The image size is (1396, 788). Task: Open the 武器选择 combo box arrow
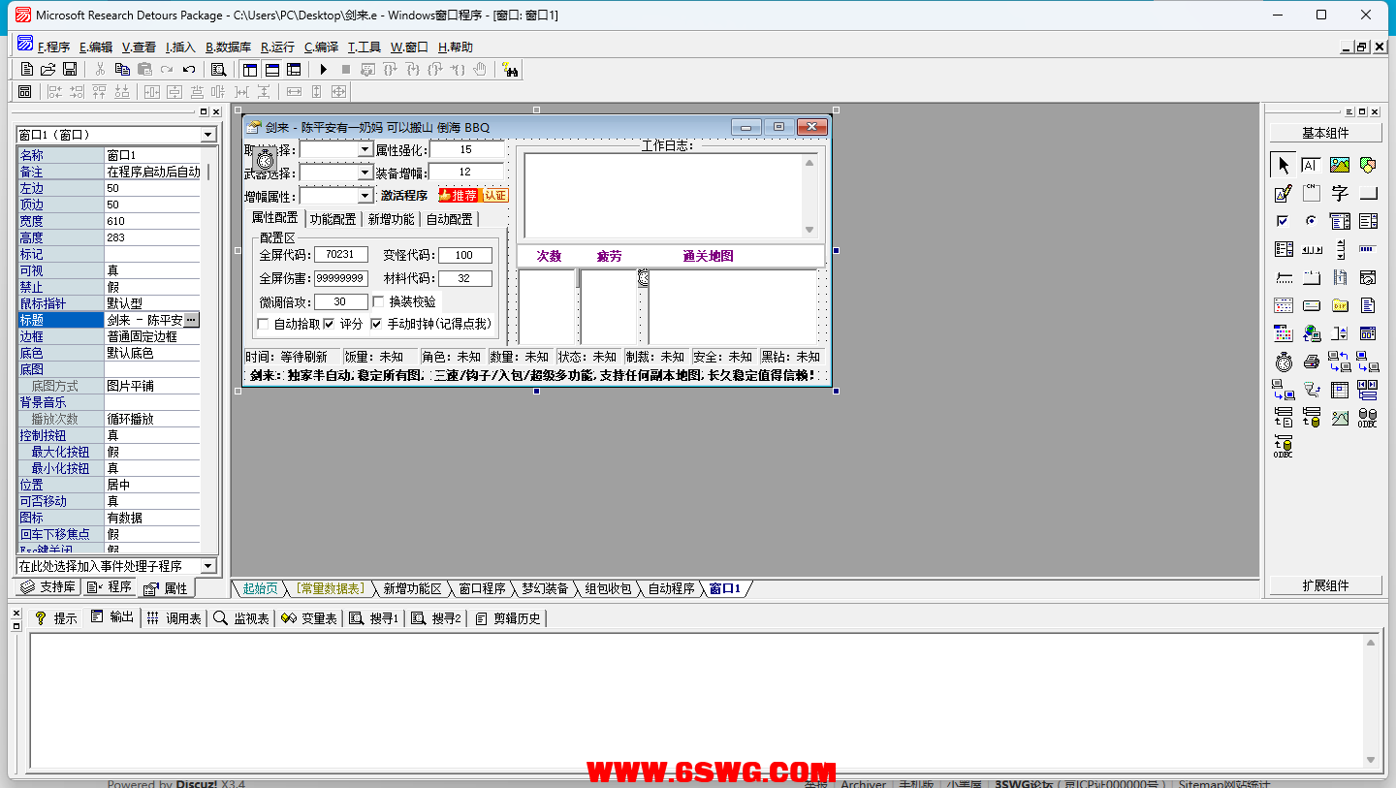(365, 173)
